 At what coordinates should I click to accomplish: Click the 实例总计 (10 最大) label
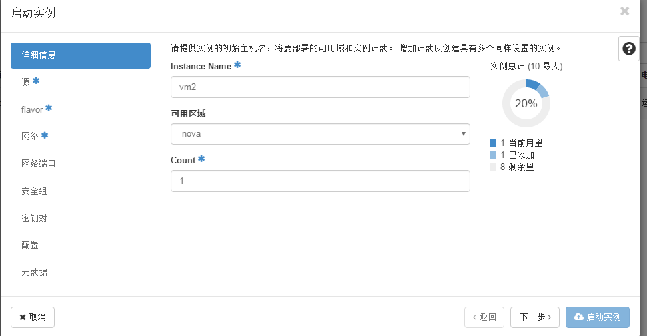tap(526, 67)
